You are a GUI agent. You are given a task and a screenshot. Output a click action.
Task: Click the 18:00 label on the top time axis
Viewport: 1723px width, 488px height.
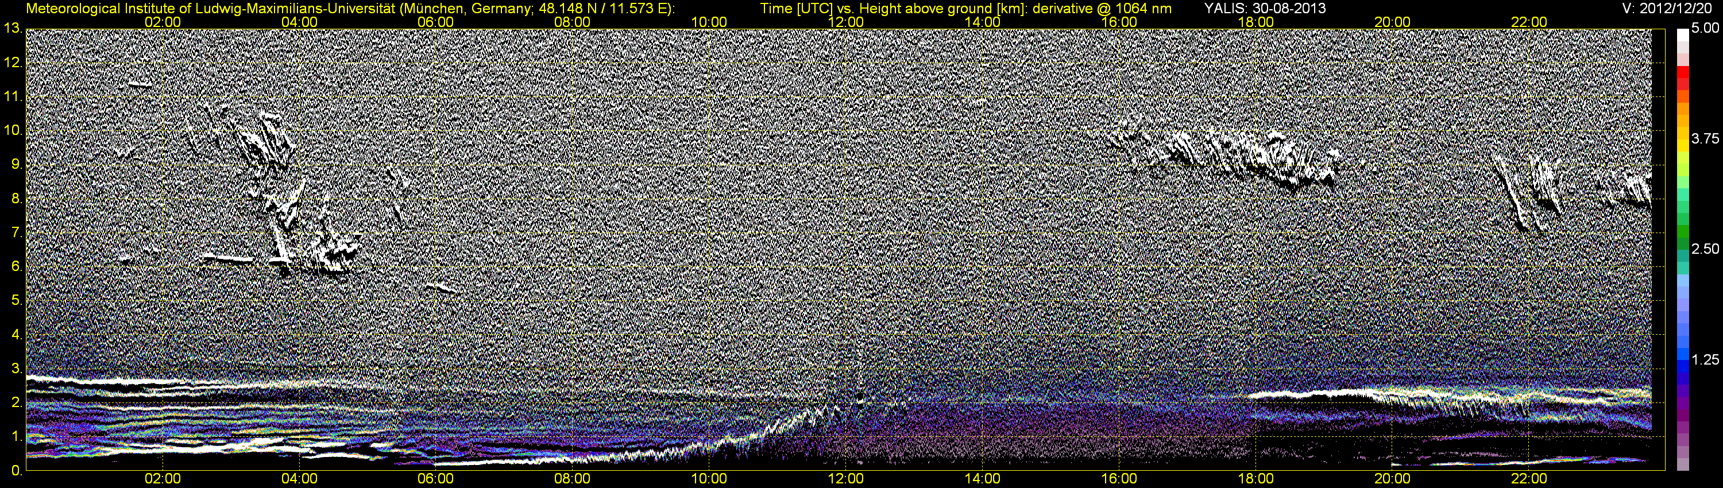coord(1255,22)
